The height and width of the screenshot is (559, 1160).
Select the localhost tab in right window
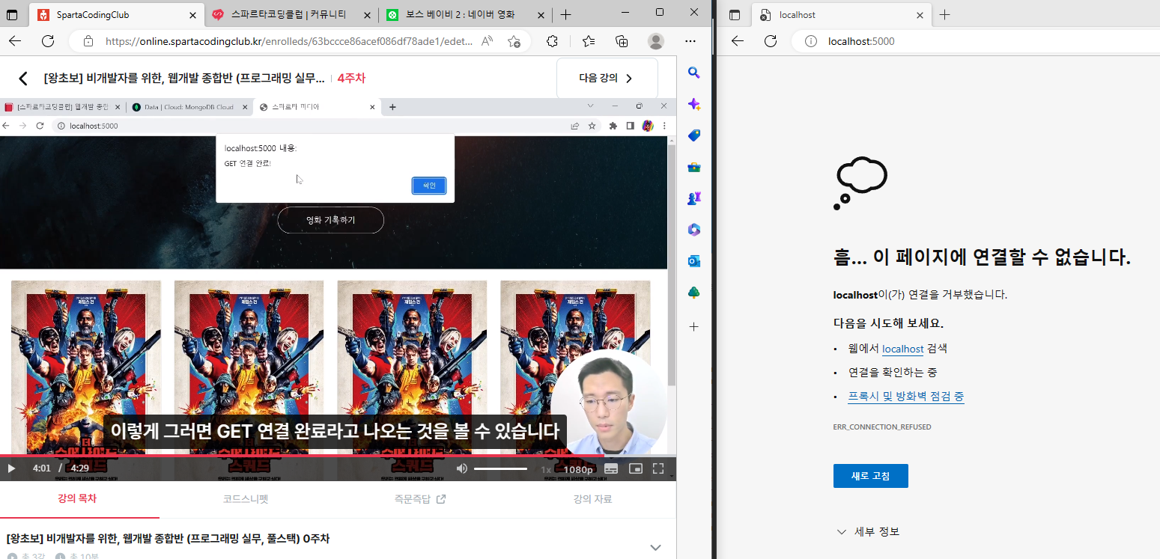841,15
